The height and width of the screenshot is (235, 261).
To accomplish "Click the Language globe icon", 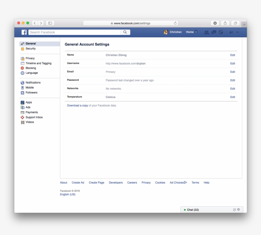I will [x=22, y=73].
